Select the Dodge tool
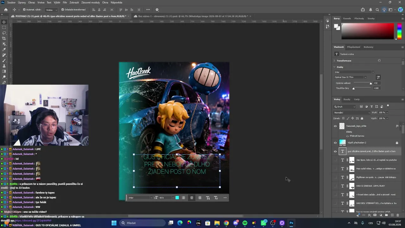 4,77
